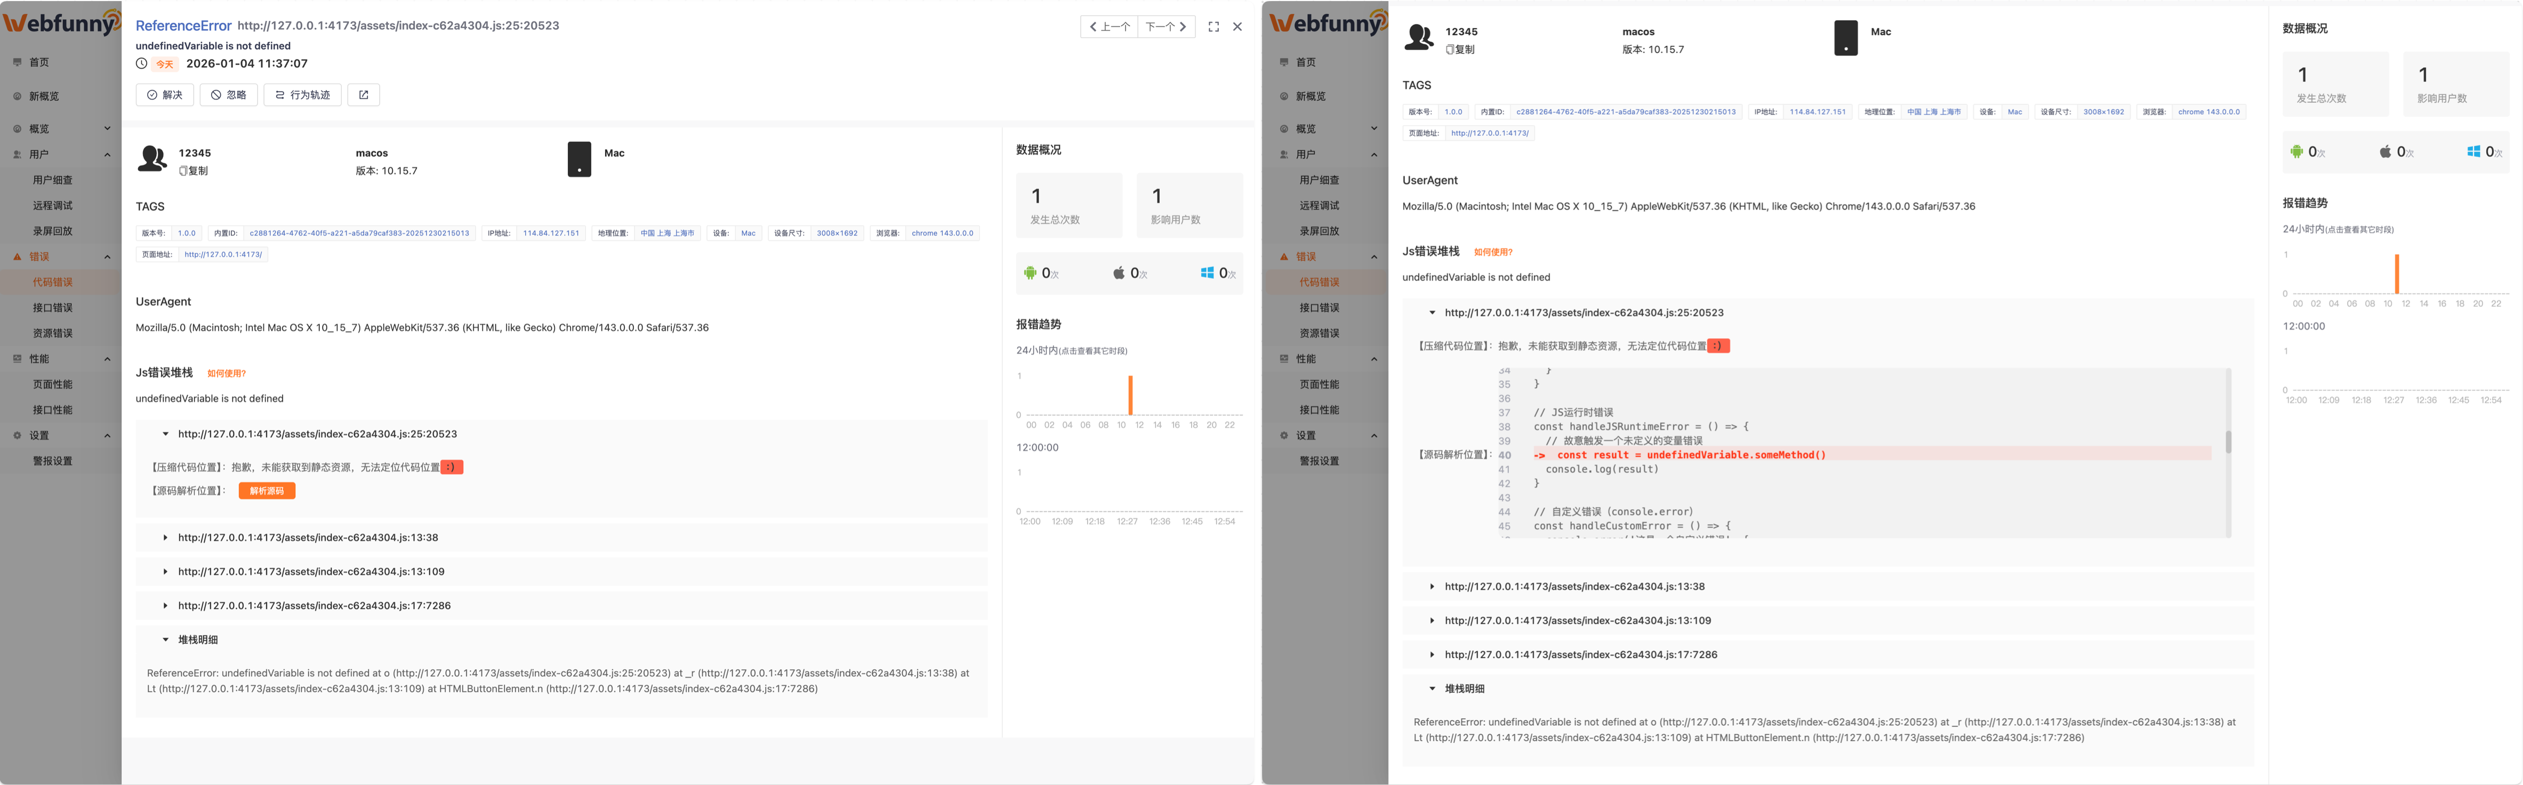Click the Android count icon in the left window
The width and height of the screenshot is (2523, 785).
pos(1030,274)
